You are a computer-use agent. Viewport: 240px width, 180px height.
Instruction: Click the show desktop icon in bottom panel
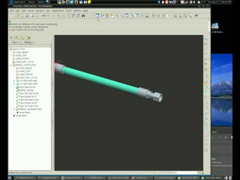10,178
